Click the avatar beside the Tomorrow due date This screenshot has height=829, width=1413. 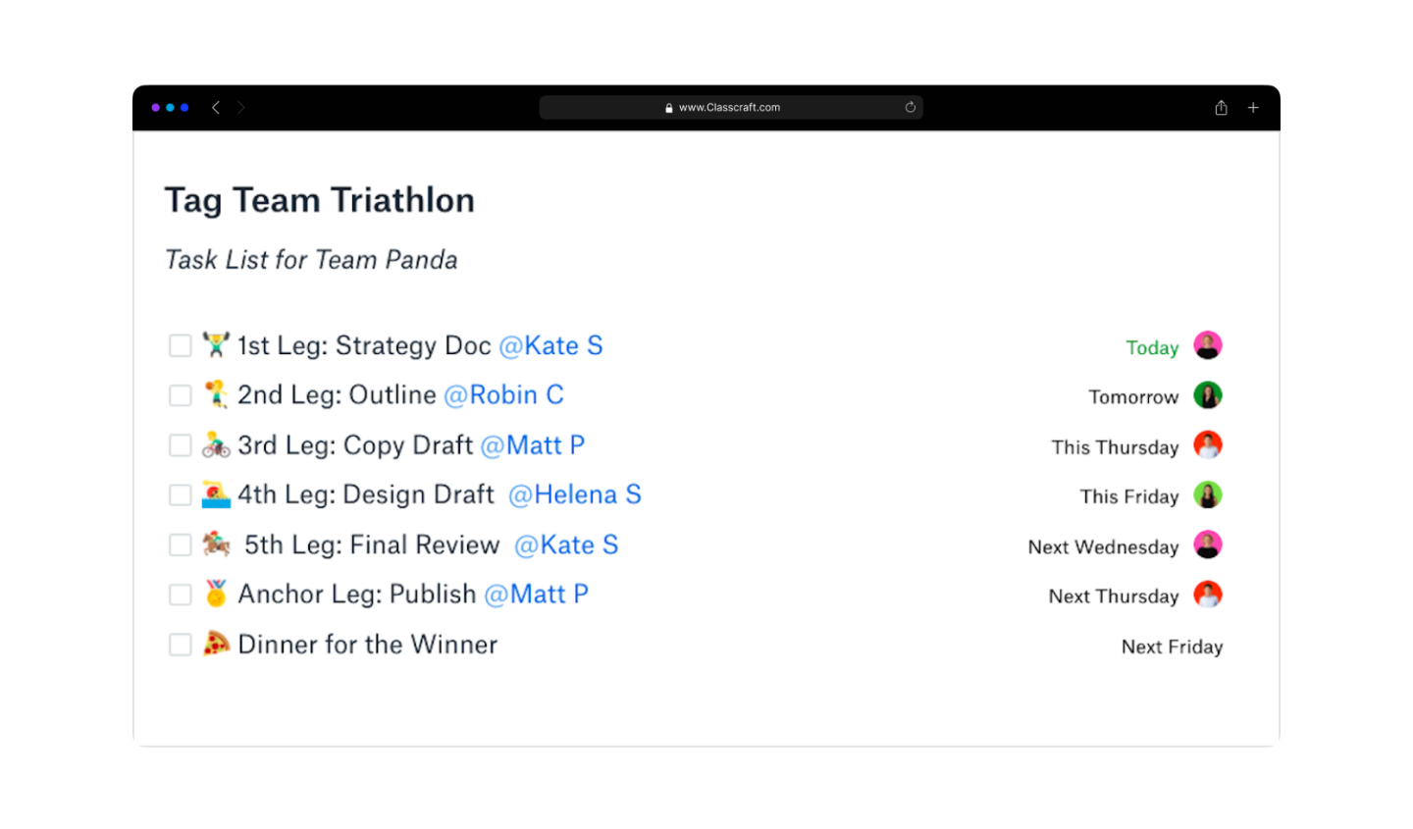(x=1207, y=395)
